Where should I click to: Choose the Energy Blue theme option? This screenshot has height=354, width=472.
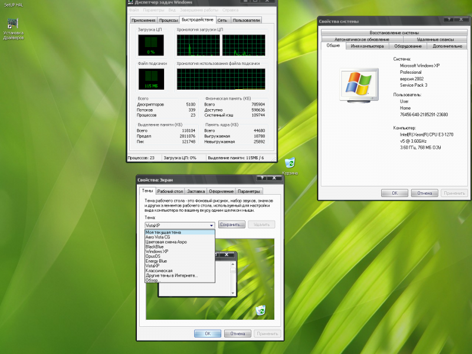180,261
